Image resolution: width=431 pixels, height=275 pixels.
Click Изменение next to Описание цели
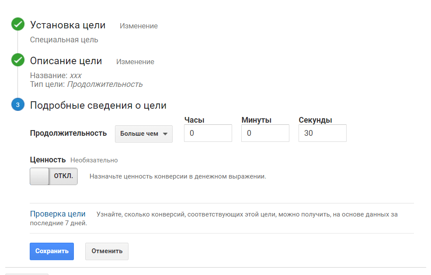(135, 62)
